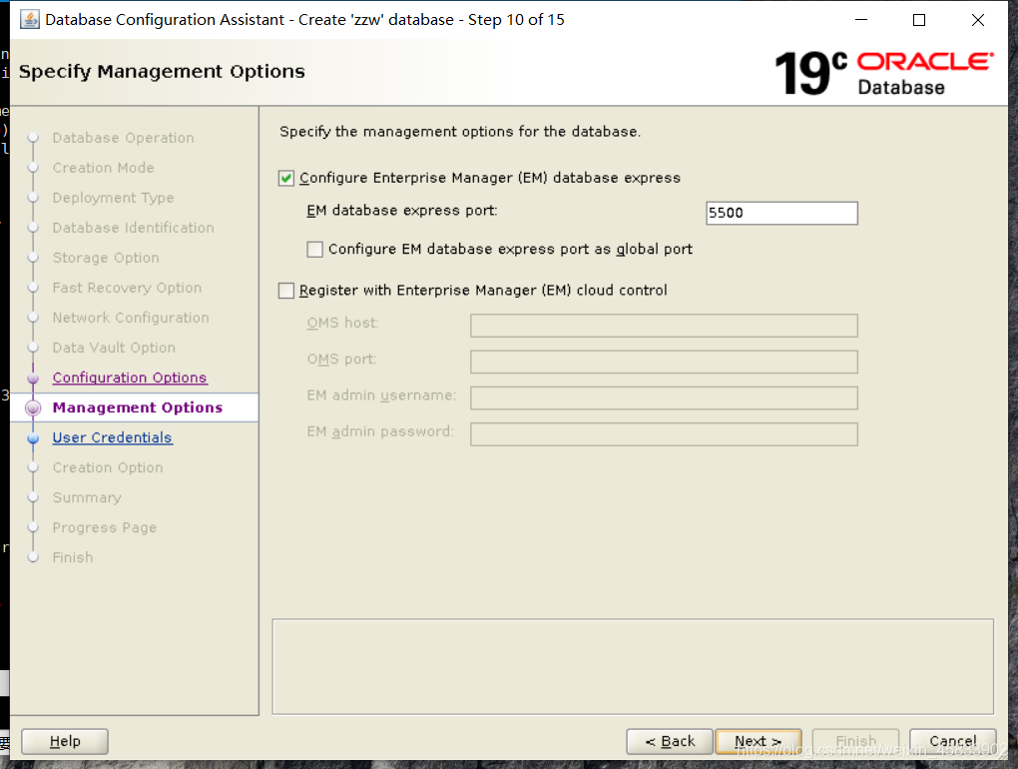This screenshot has height=769, width=1018.
Task: Enable EM express port as global port
Action: click(x=314, y=250)
